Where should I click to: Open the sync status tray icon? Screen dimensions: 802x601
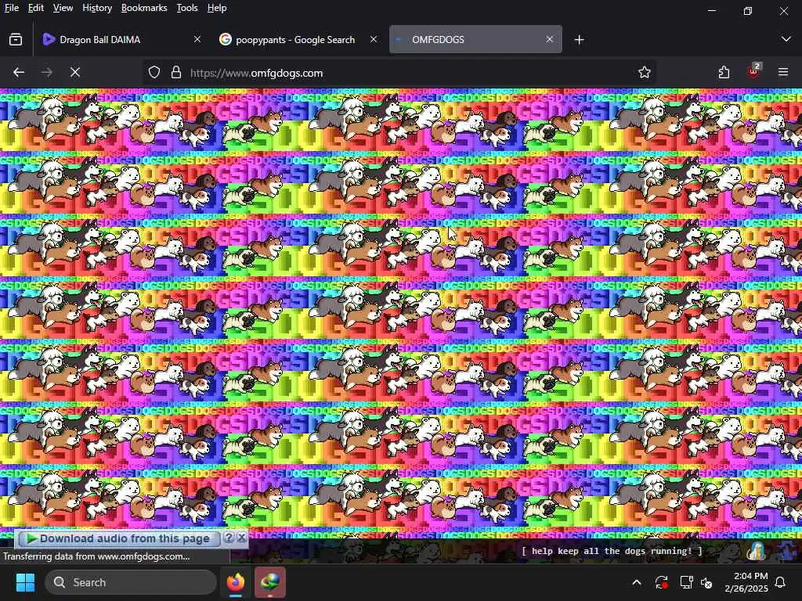click(x=661, y=582)
